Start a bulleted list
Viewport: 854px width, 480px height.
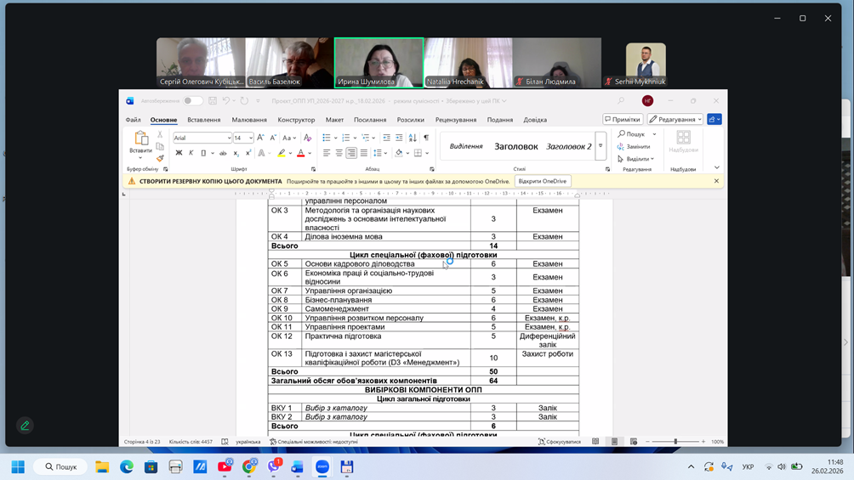coord(327,138)
